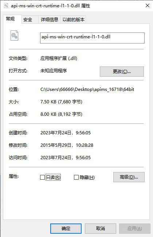
Task: Click inside the file name text field
Action: click(92, 38)
